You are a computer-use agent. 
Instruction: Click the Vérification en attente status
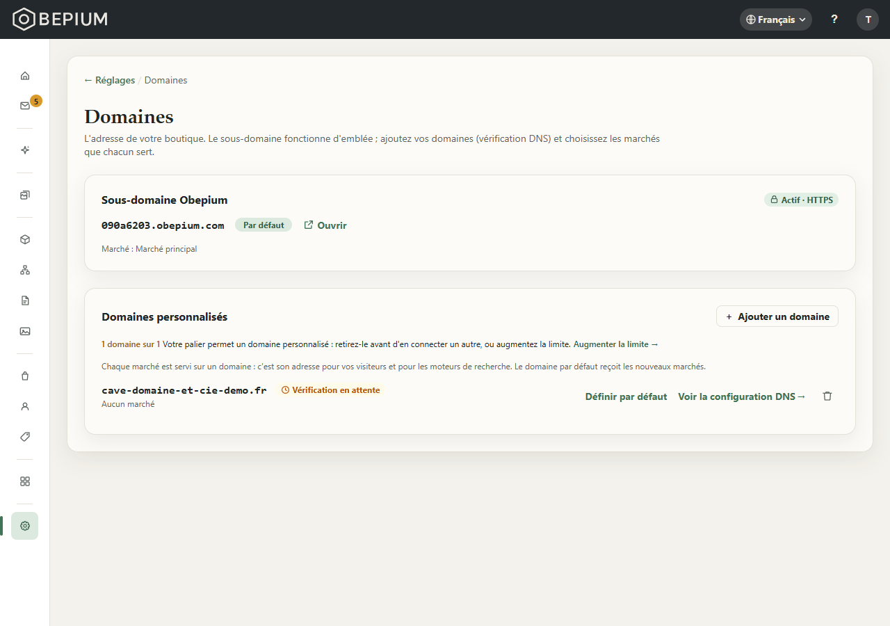coord(330,390)
